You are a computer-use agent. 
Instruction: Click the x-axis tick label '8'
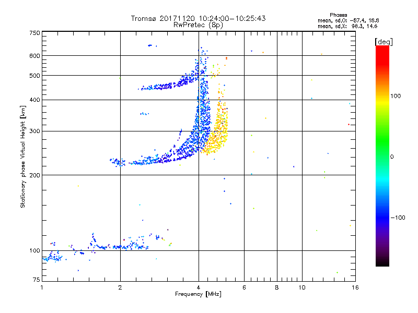pos(277,287)
